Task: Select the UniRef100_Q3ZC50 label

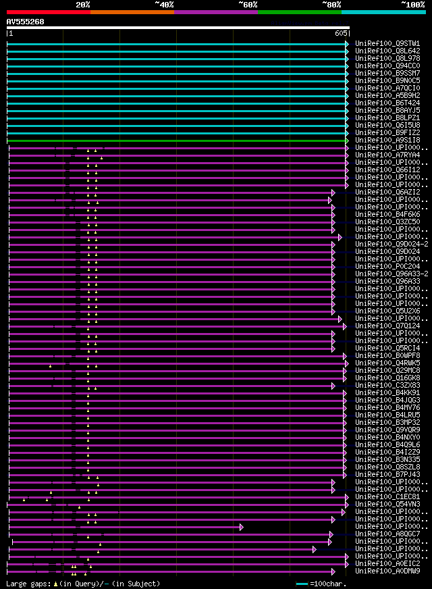Action: click(387, 222)
